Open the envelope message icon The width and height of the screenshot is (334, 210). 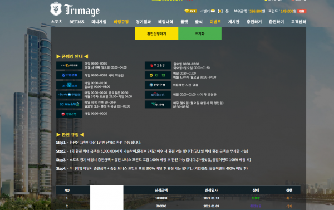click(213, 11)
